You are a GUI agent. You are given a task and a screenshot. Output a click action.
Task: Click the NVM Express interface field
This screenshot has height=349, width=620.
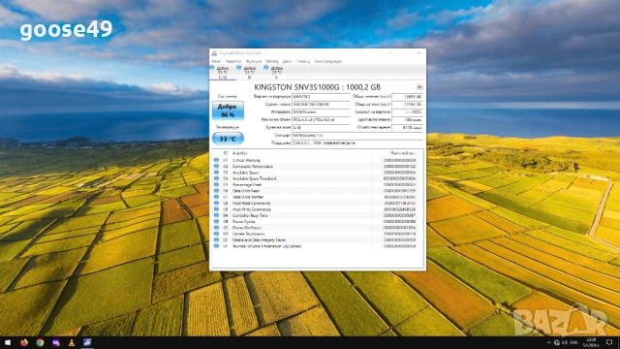321,112
